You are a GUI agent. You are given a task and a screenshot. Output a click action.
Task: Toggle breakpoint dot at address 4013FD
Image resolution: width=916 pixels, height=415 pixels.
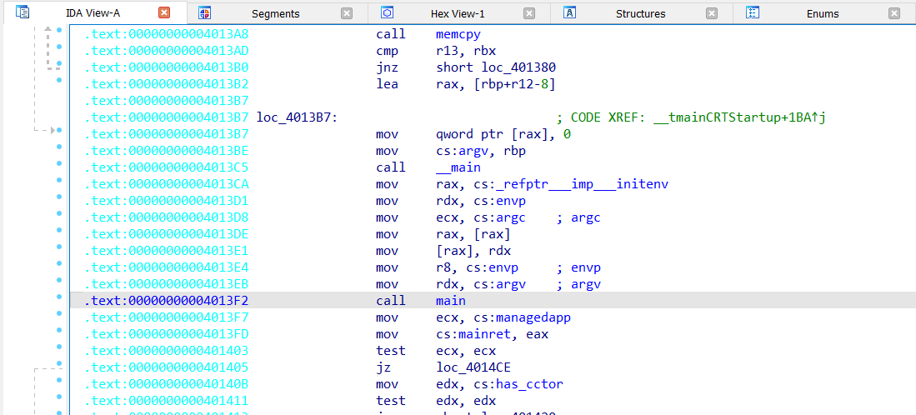coord(59,330)
